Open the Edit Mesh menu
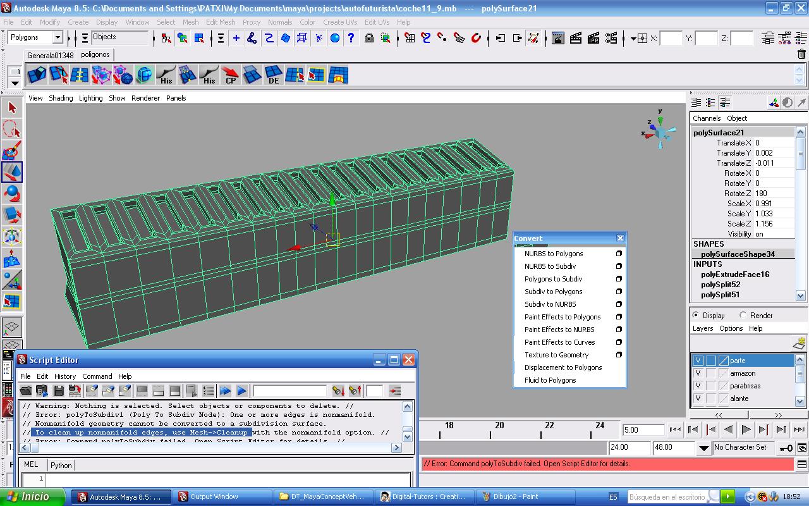Image resolution: width=809 pixels, height=506 pixels. pyautogui.click(x=221, y=22)
